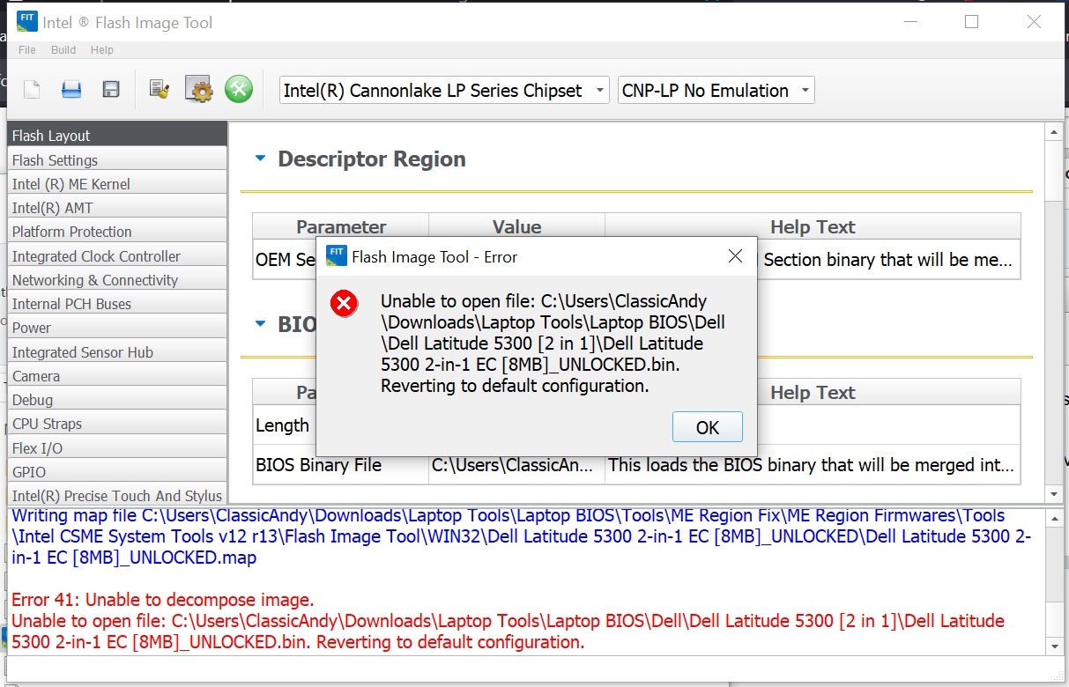
Task: Collapse the Descriptor Region section
Action: pos(260,159)
